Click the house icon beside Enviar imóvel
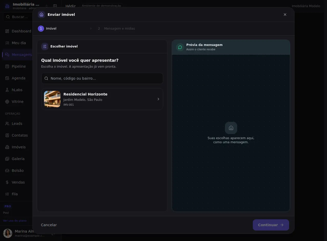 [41, 15]
